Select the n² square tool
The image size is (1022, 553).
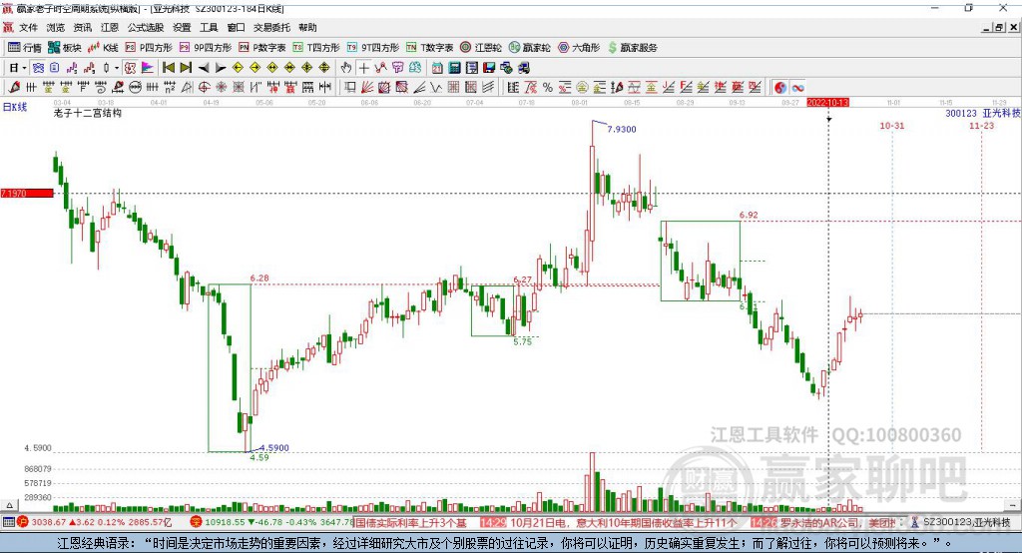pos(170,88)
